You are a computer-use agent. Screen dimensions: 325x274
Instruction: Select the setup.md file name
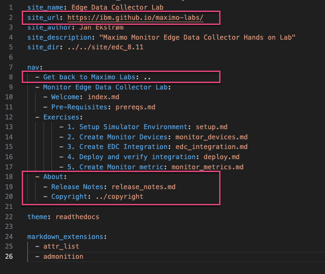tap(211, 127)
